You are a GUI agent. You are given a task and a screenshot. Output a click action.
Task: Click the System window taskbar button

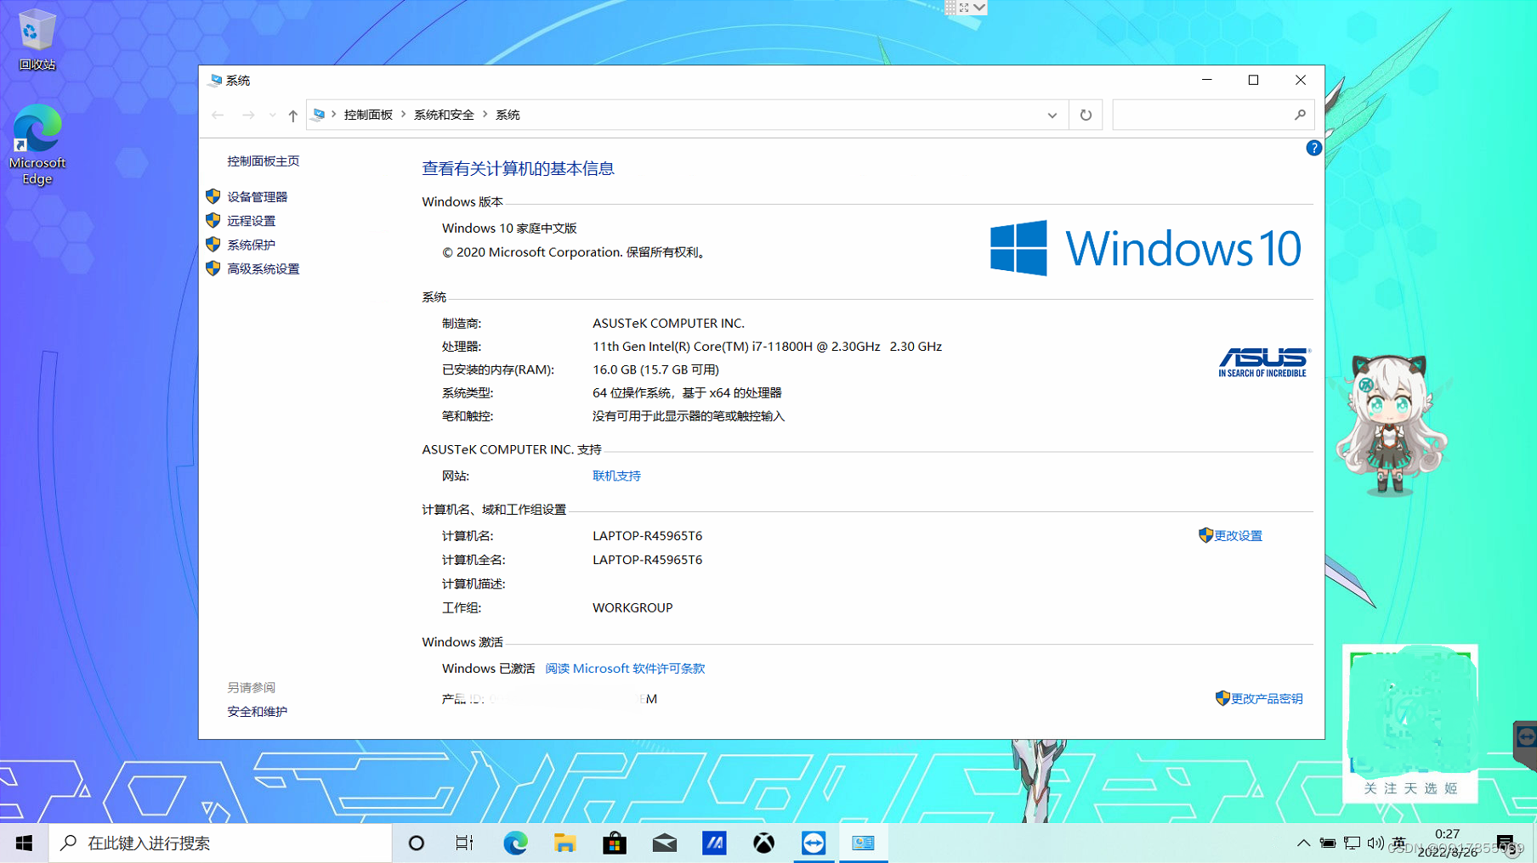tap(863, 843)
